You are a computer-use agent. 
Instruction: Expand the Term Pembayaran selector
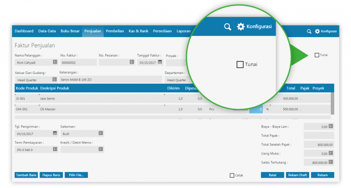(x=55, y=149)
